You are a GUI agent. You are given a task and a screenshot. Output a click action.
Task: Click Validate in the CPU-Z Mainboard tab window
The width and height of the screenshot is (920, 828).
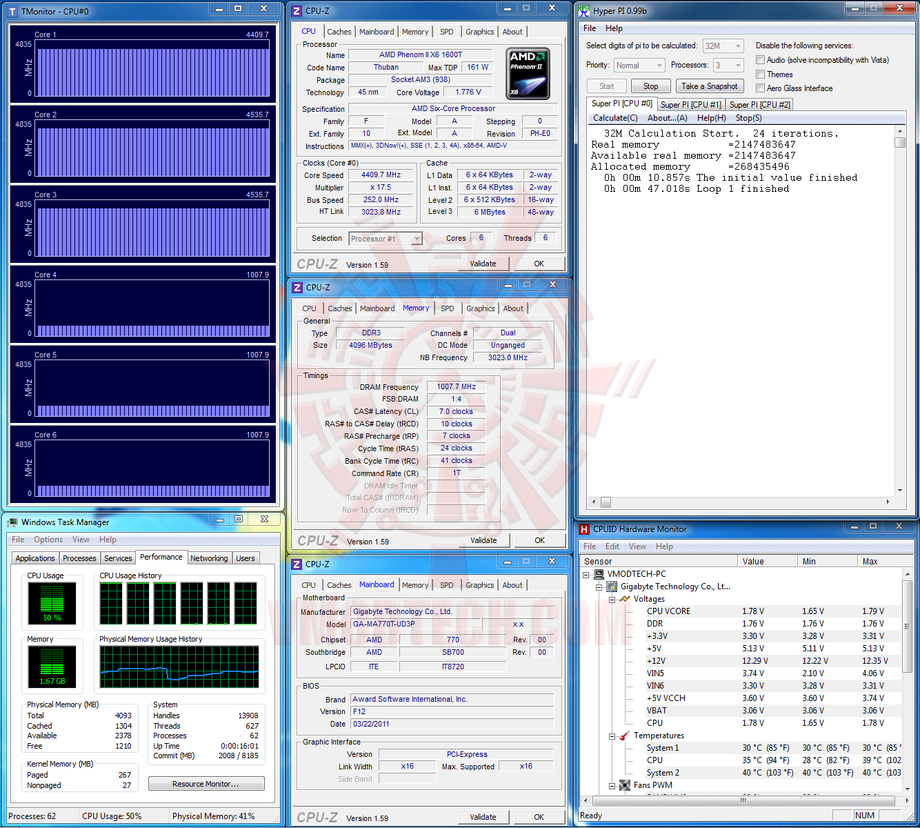pos(483,817)
